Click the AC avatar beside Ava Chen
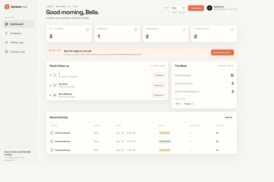Screen dimensions: 274x182 pyautogui.click(x=55, y=85)
